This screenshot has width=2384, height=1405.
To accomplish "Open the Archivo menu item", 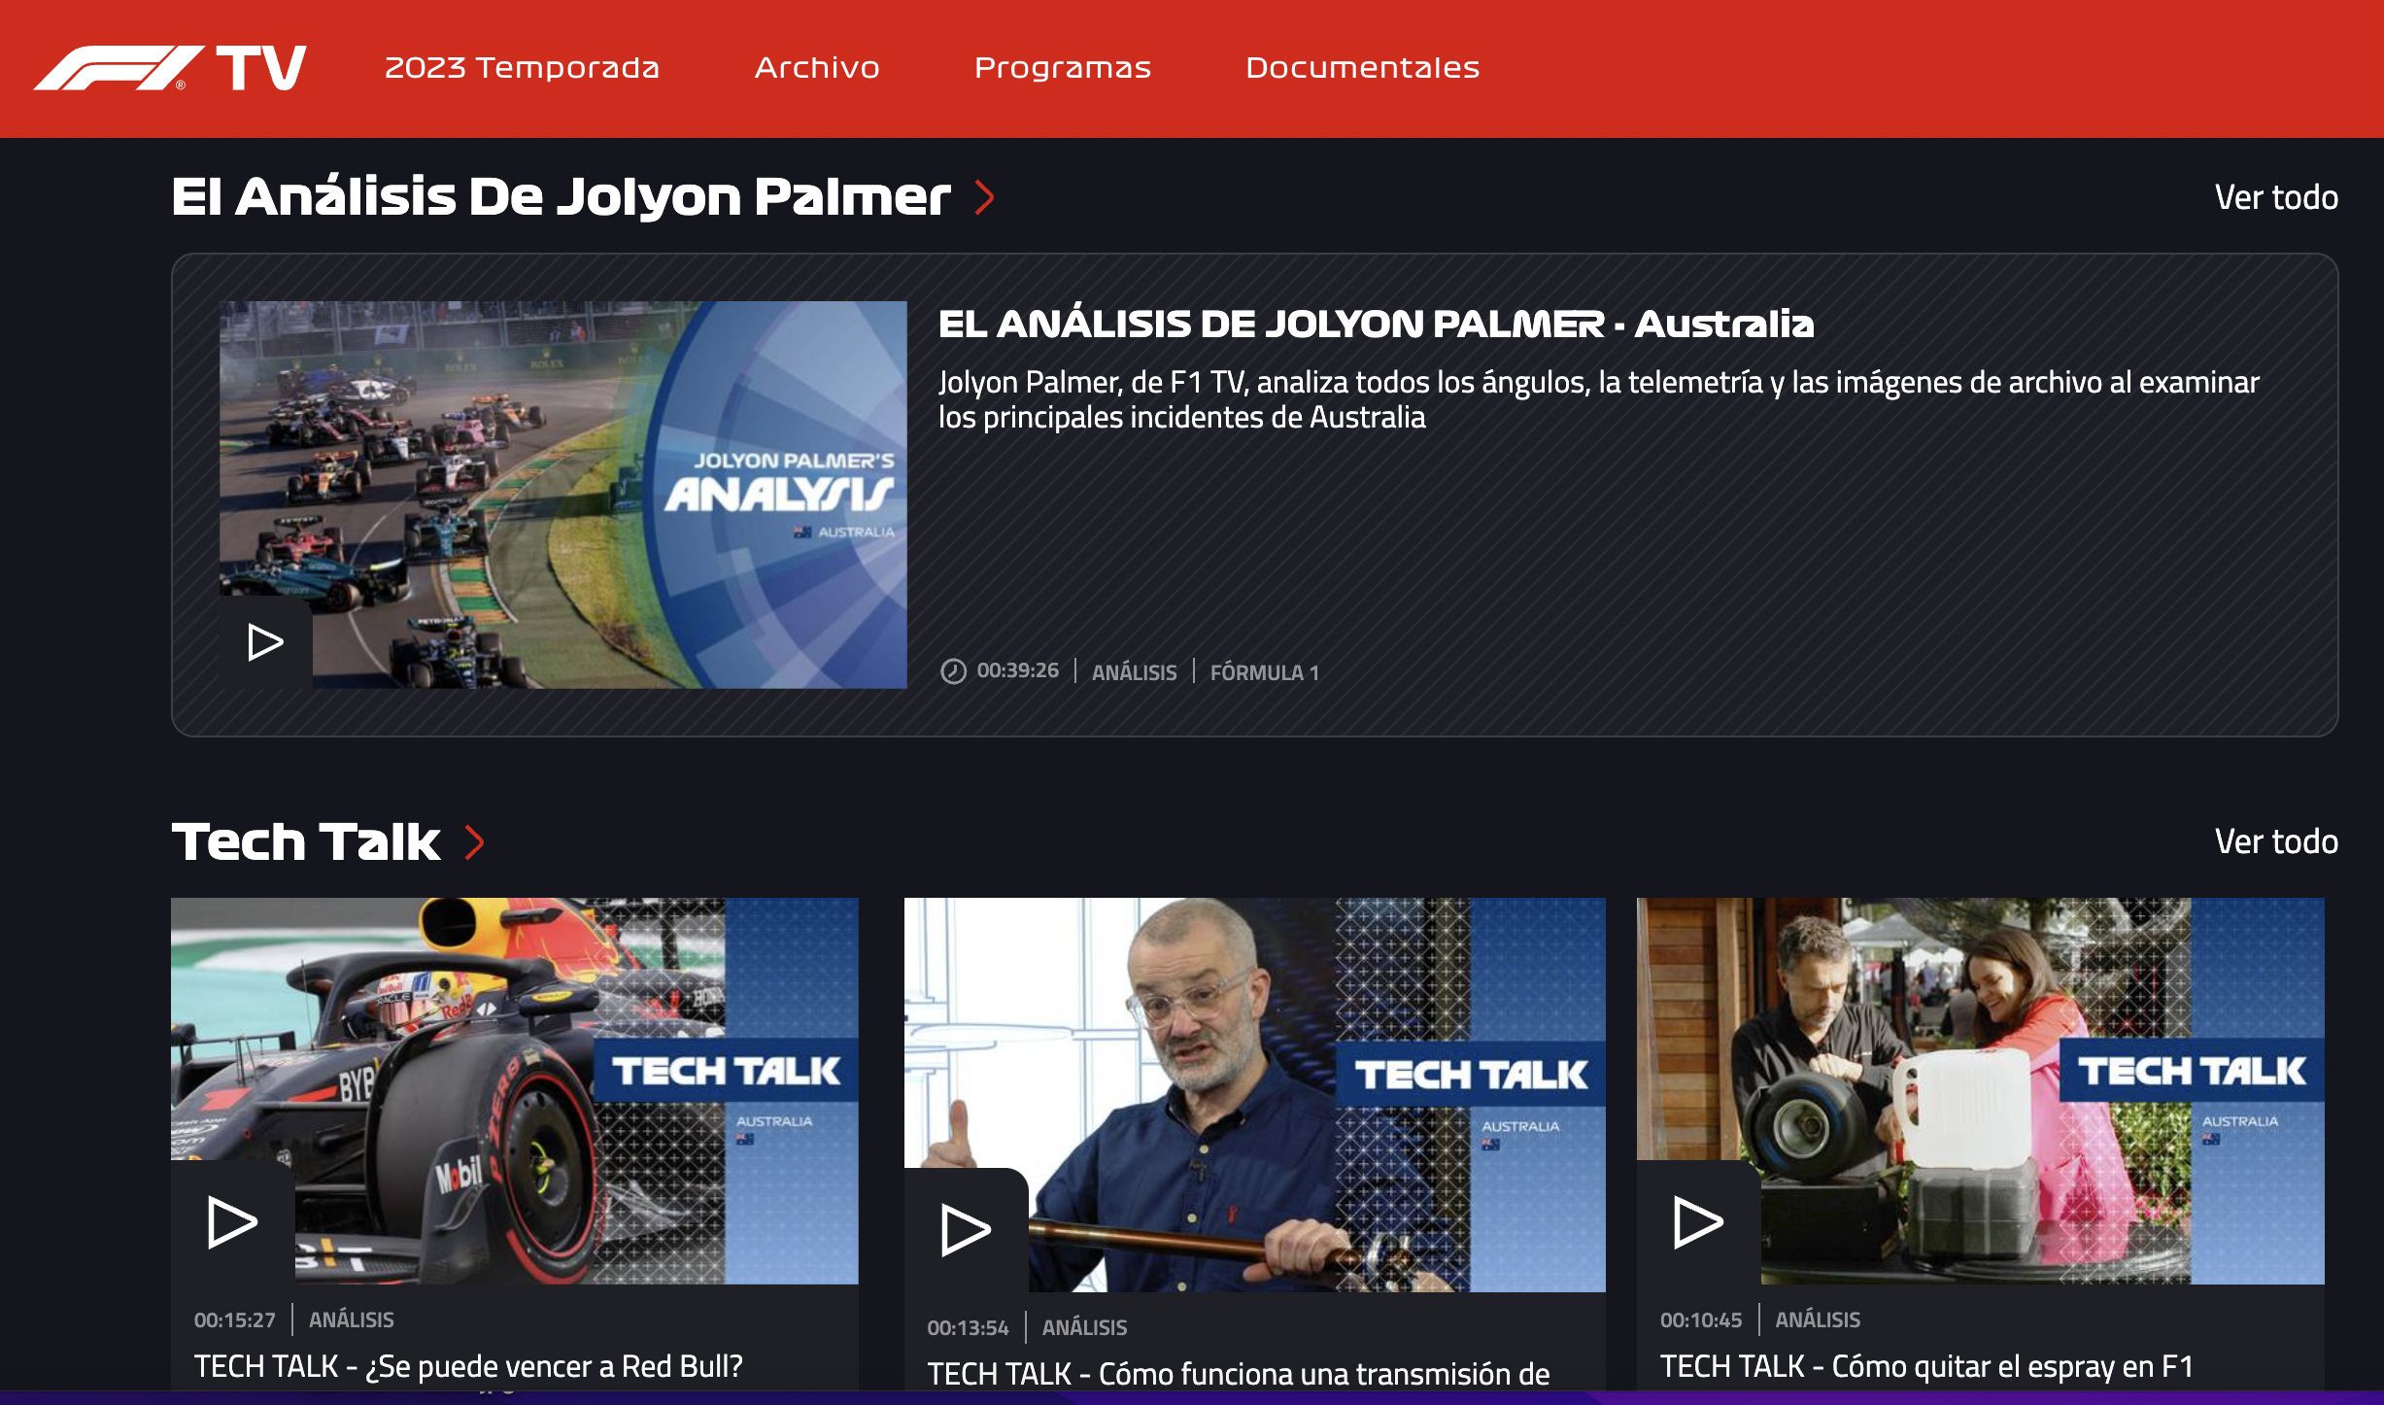I will point(817,68).
